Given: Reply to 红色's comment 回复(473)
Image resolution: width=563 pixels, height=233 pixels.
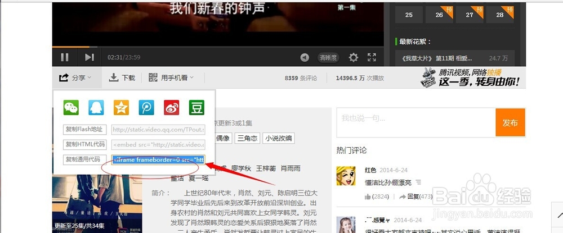Looking at the screenshot, I should point(416,197).
